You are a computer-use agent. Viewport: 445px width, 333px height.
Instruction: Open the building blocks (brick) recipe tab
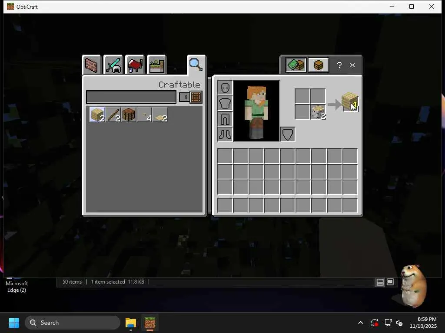pyautogui.click(x=91, y=65)
